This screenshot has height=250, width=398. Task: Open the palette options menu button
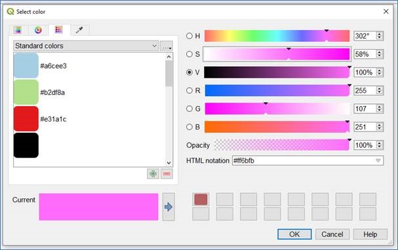tap(167, 46)
